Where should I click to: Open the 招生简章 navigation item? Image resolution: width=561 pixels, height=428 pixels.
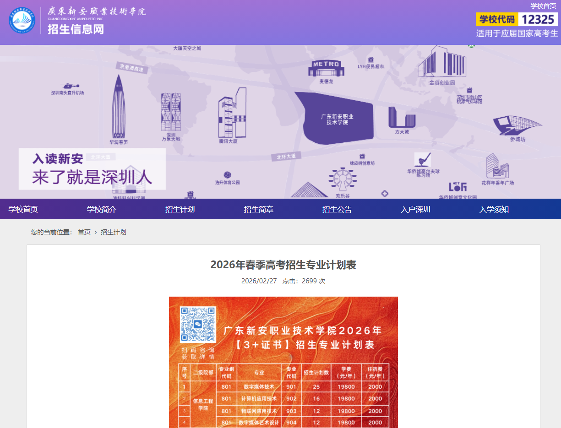(259, 209)
